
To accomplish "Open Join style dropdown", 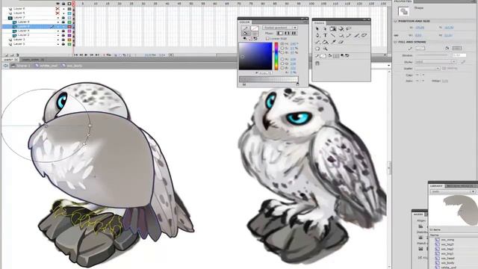I will point(420,81).
